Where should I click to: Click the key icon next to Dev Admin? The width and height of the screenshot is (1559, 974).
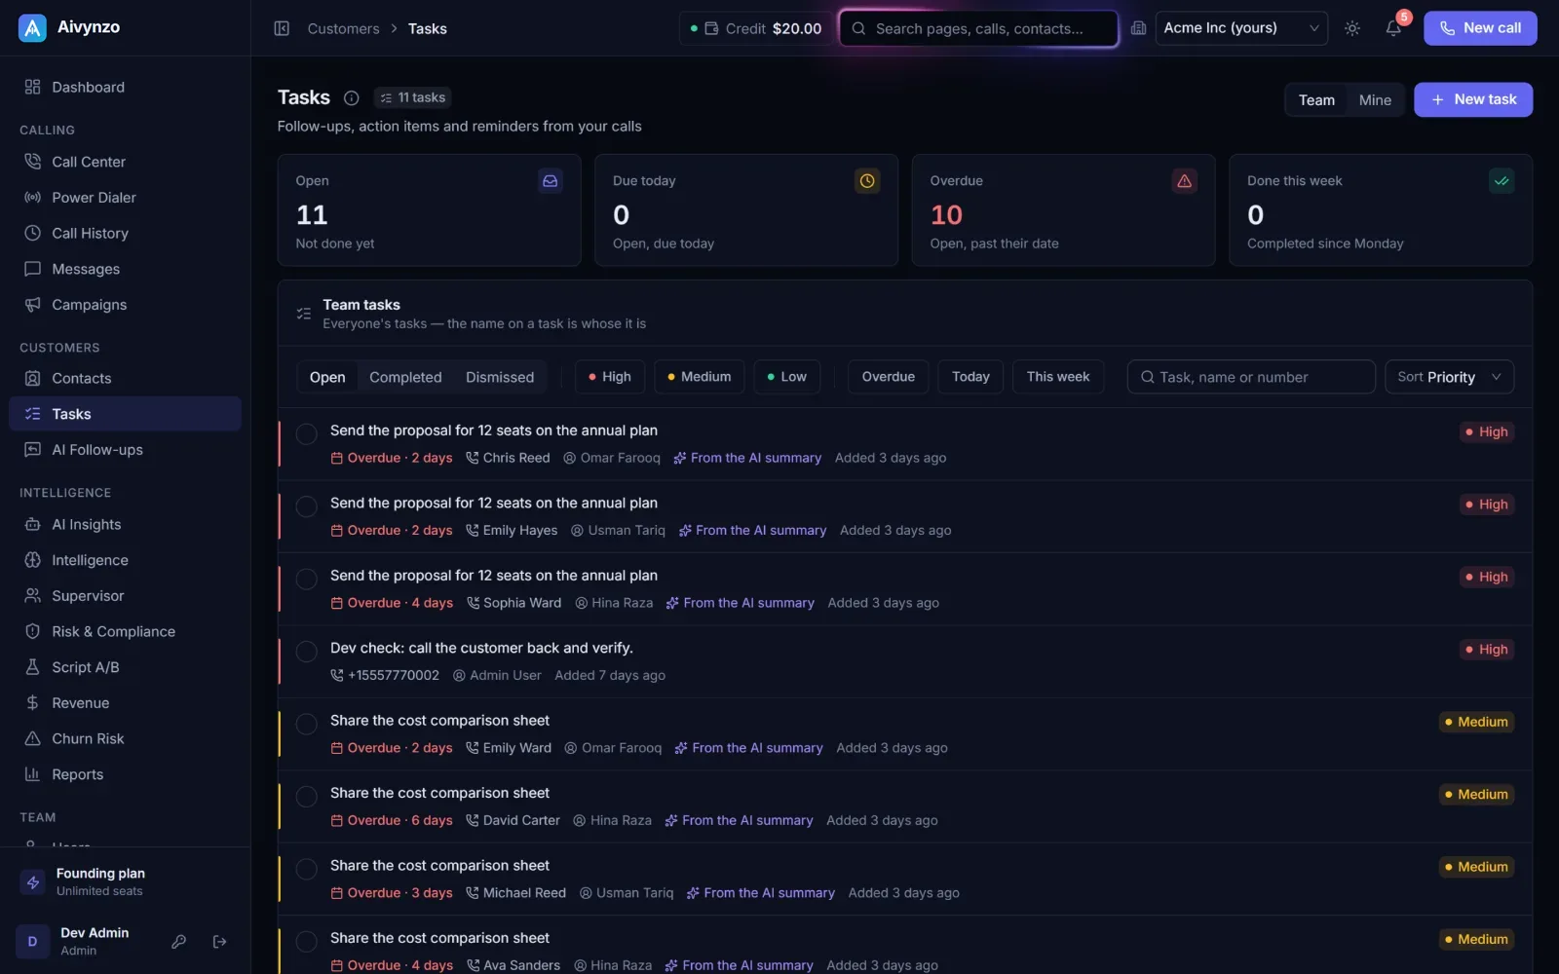[x=178, y=941]
